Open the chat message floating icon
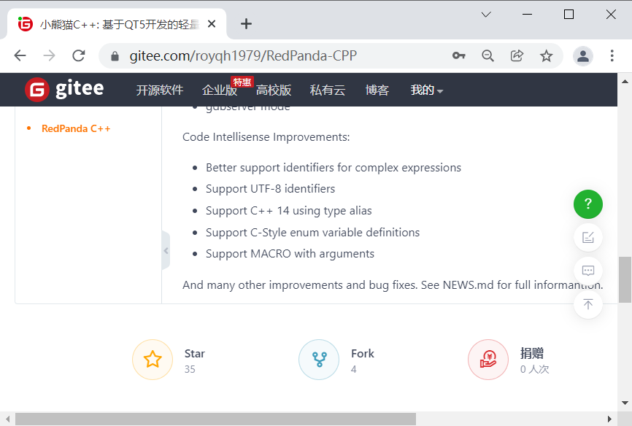This screenshot has width=632, height=426. [588, 271]
